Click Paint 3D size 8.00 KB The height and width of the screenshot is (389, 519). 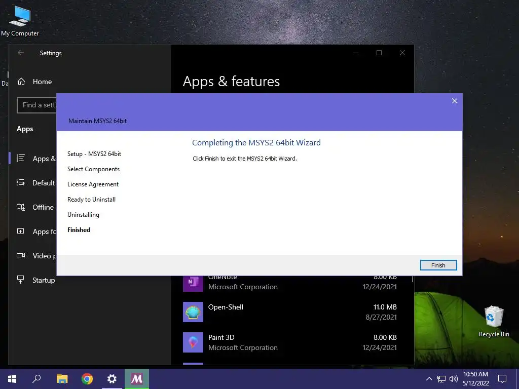pos(385,337)
